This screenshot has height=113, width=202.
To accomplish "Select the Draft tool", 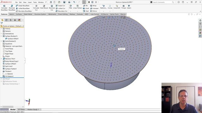I will 86,8.
